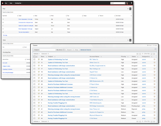Viewport: 161px width, 126px height.
Task: Click the Subject input field in Cases filter
Action: [48, 50]
